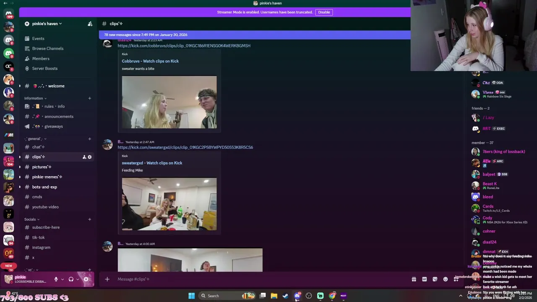537x302 pixels.
Task: Open Browse Channels
Action: 48,49
